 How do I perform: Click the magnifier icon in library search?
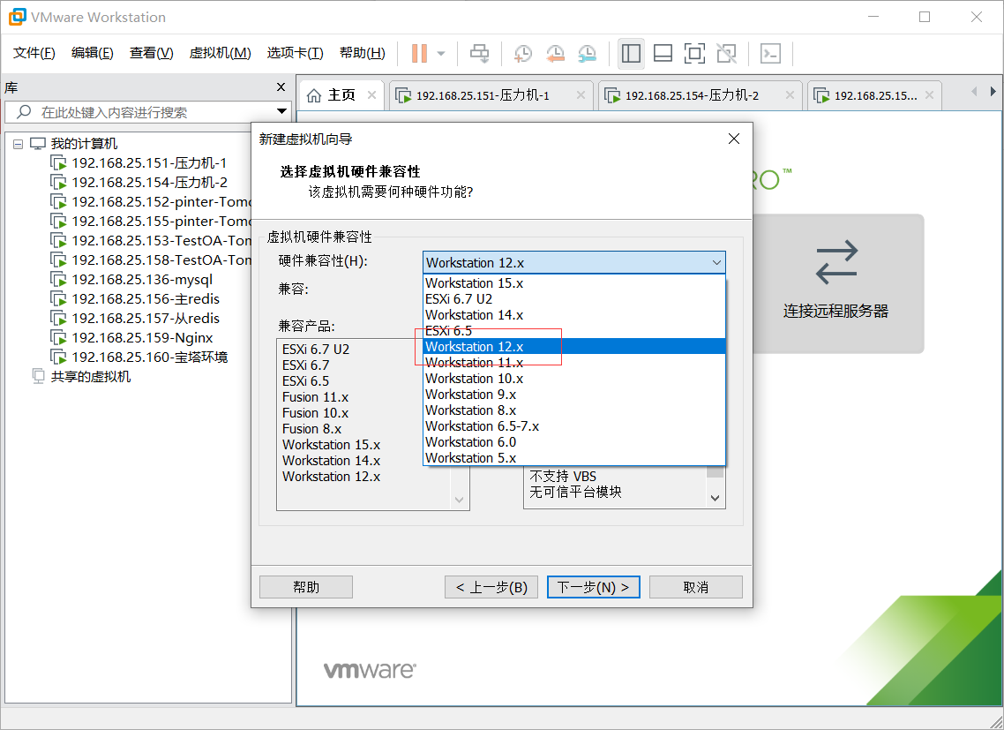click(x=24, y=112)
